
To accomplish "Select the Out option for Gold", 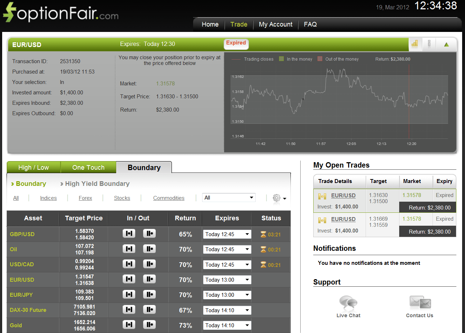I will (x=149, y=324).
